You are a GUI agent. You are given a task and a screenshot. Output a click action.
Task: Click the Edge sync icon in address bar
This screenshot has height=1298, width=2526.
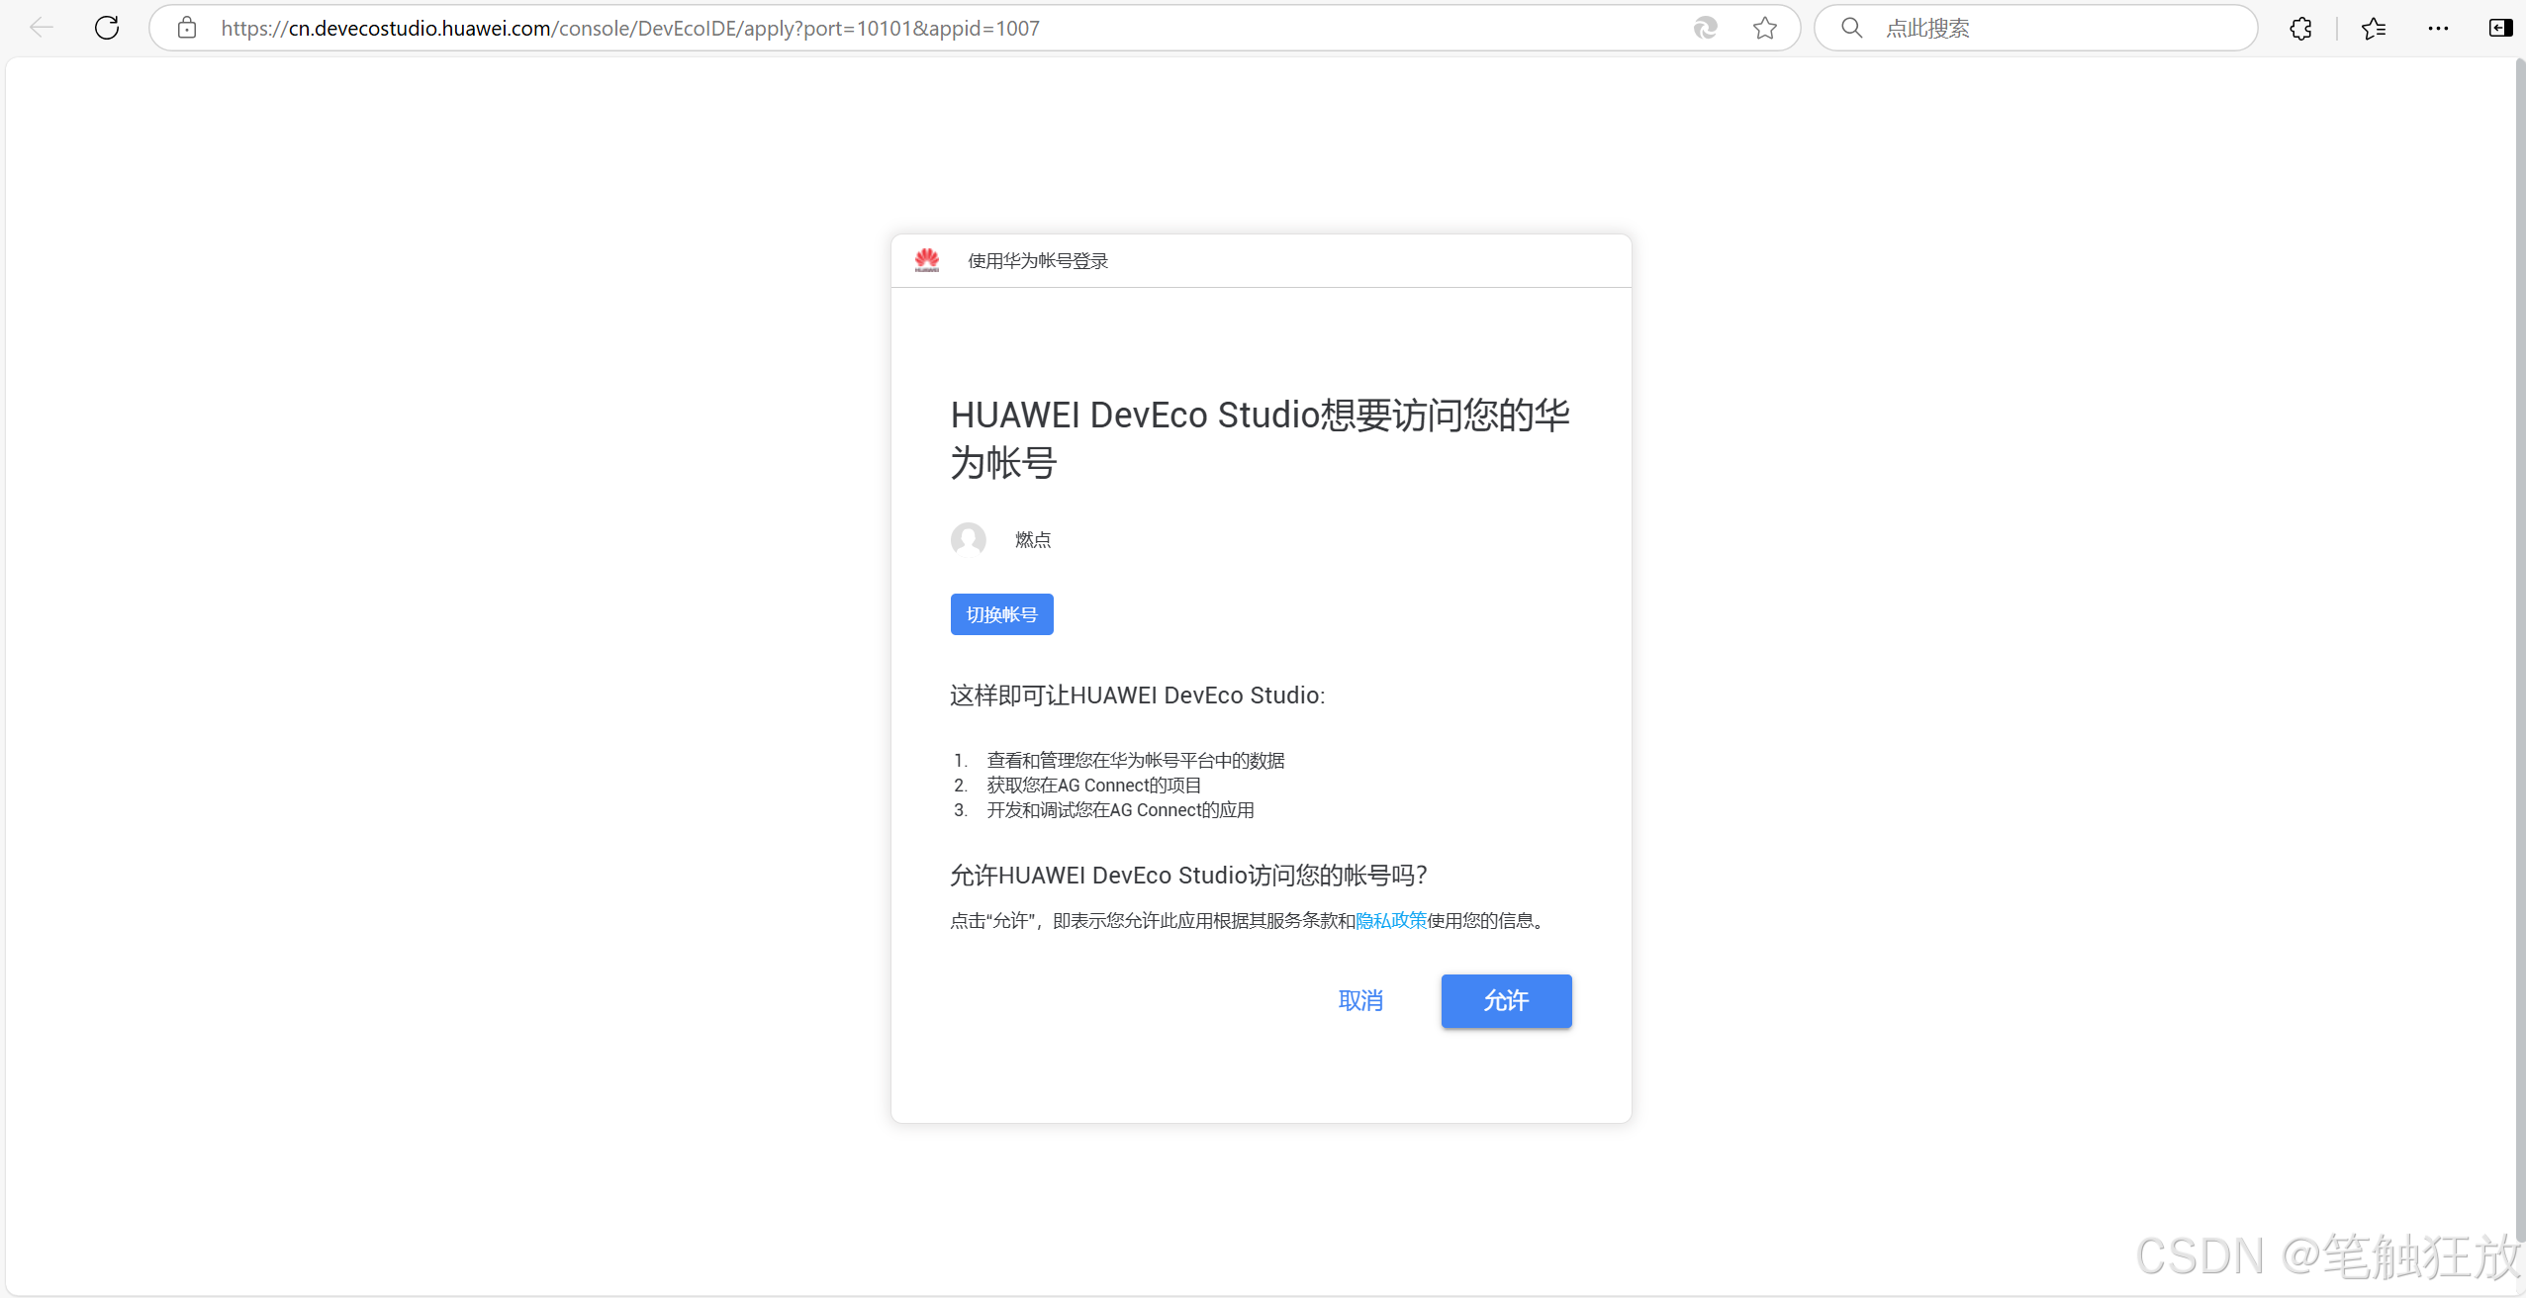point(1705,28)
